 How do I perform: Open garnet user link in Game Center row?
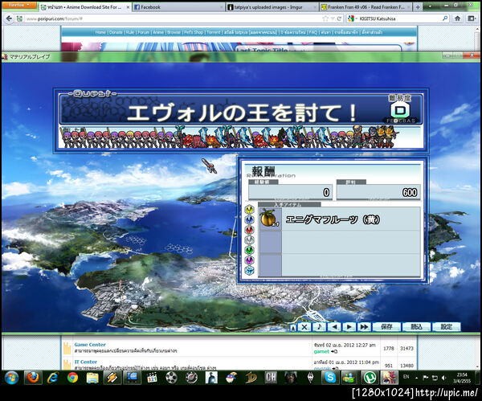tap(321, 351)
